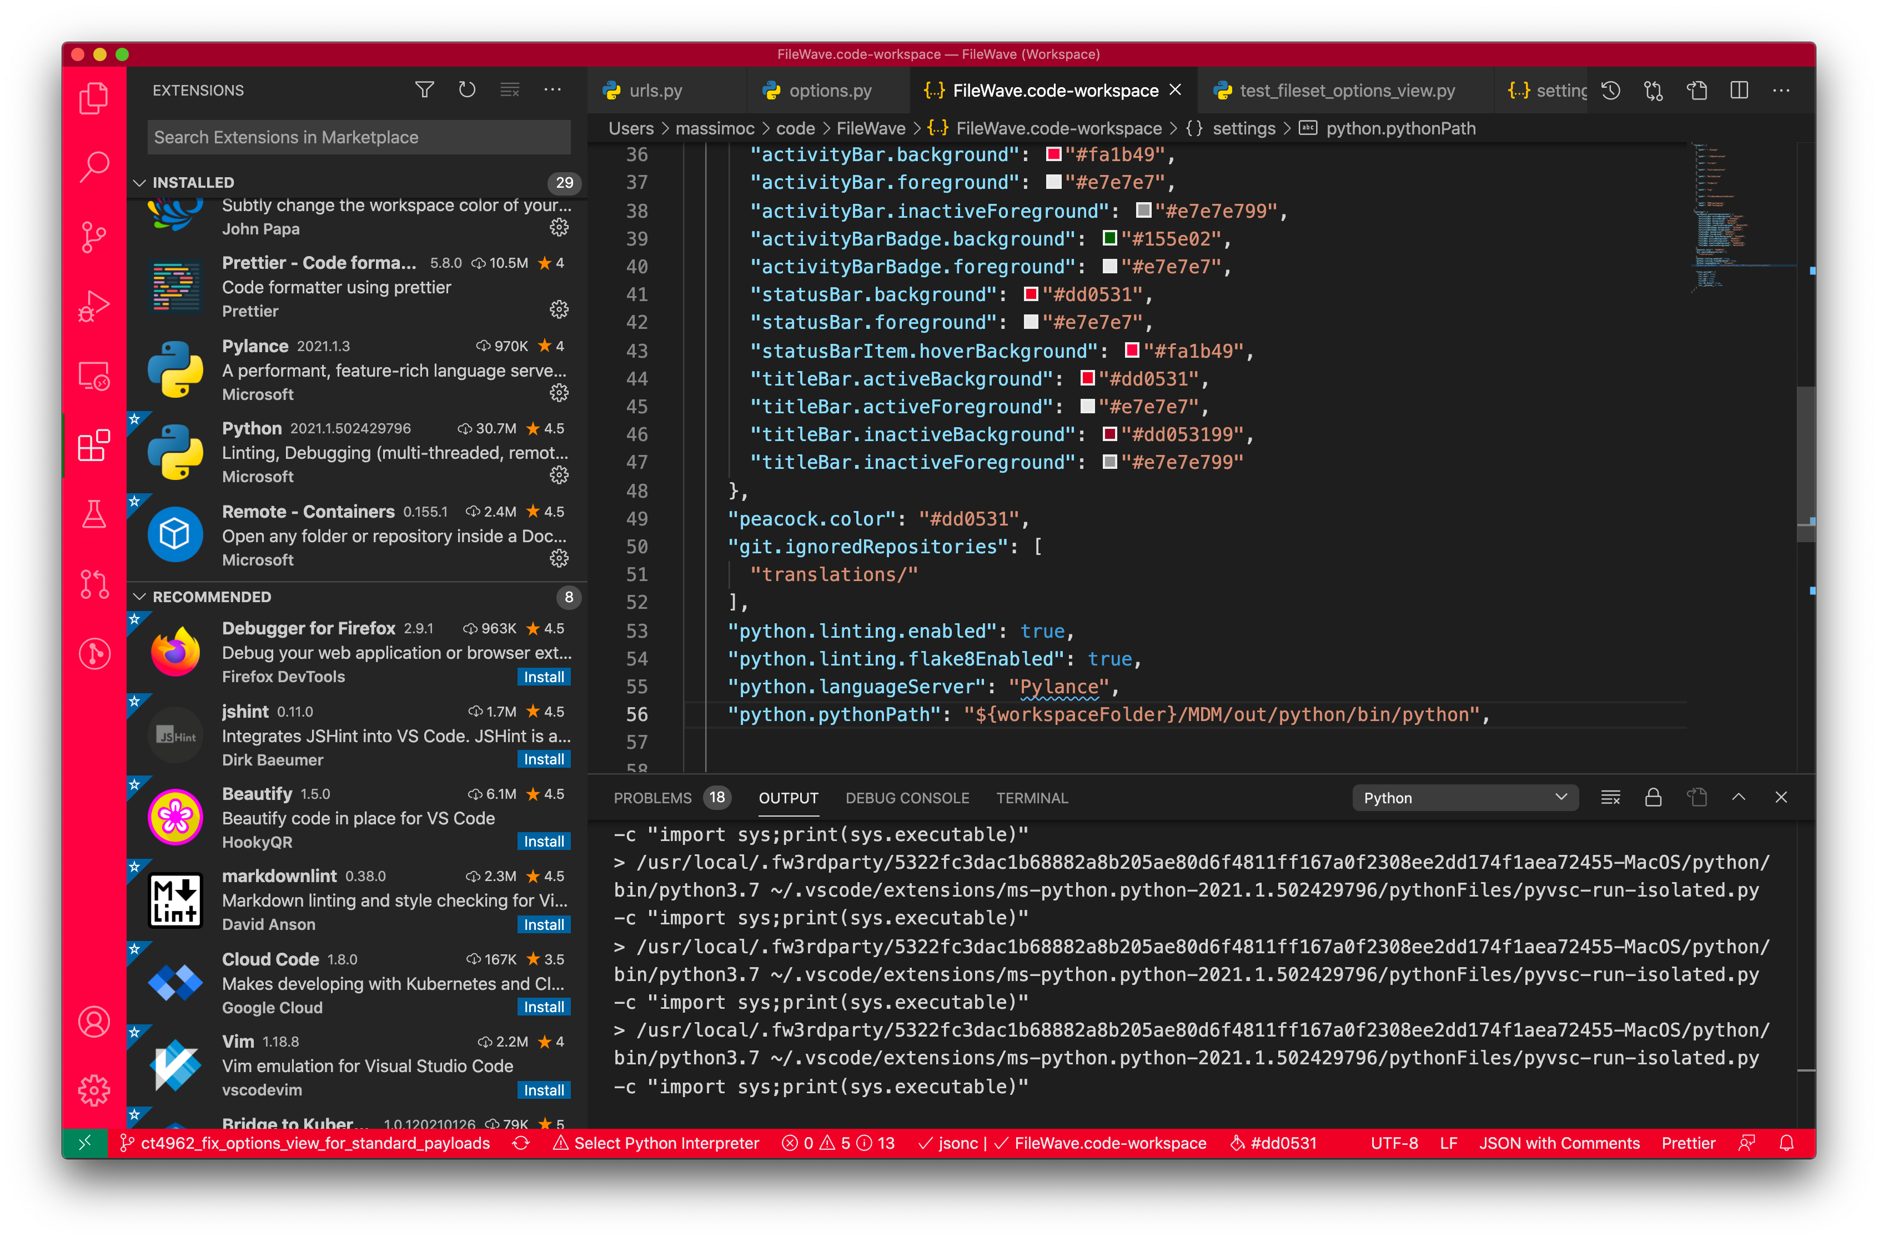Screen dimensions: 1878x1241
Task: Toggle scroll lock in the Output panel
Action: pos(1654,797)
